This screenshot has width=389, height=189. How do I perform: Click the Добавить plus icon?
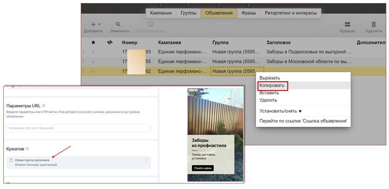93,24
